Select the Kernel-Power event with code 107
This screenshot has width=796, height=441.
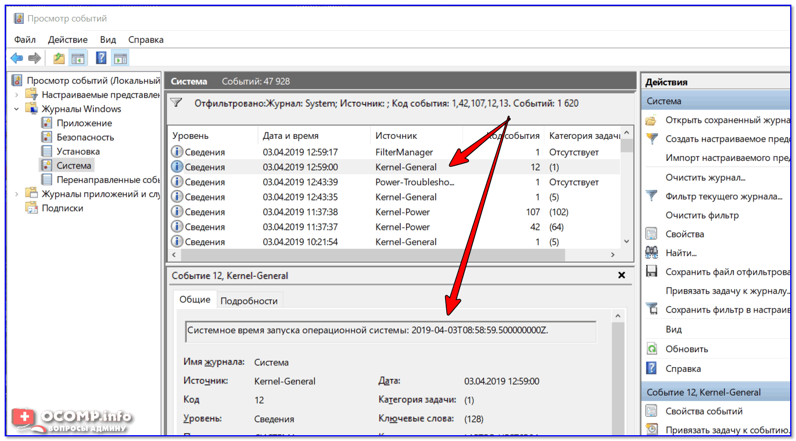(x=394, y=212)
